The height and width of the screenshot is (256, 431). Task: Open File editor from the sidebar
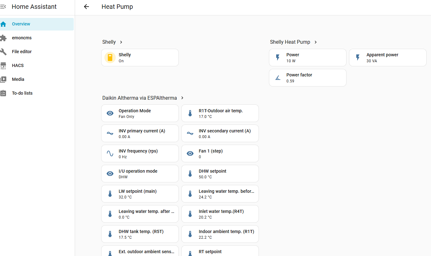click(x=37, y=52)
